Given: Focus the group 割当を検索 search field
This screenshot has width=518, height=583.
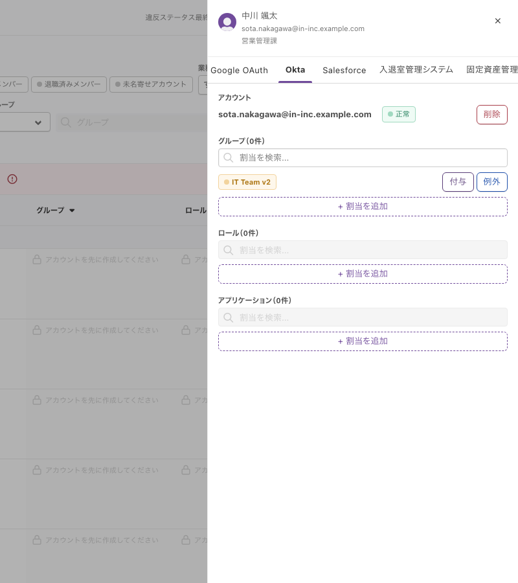Looking at the screenshot, I should tap(363, 157).
